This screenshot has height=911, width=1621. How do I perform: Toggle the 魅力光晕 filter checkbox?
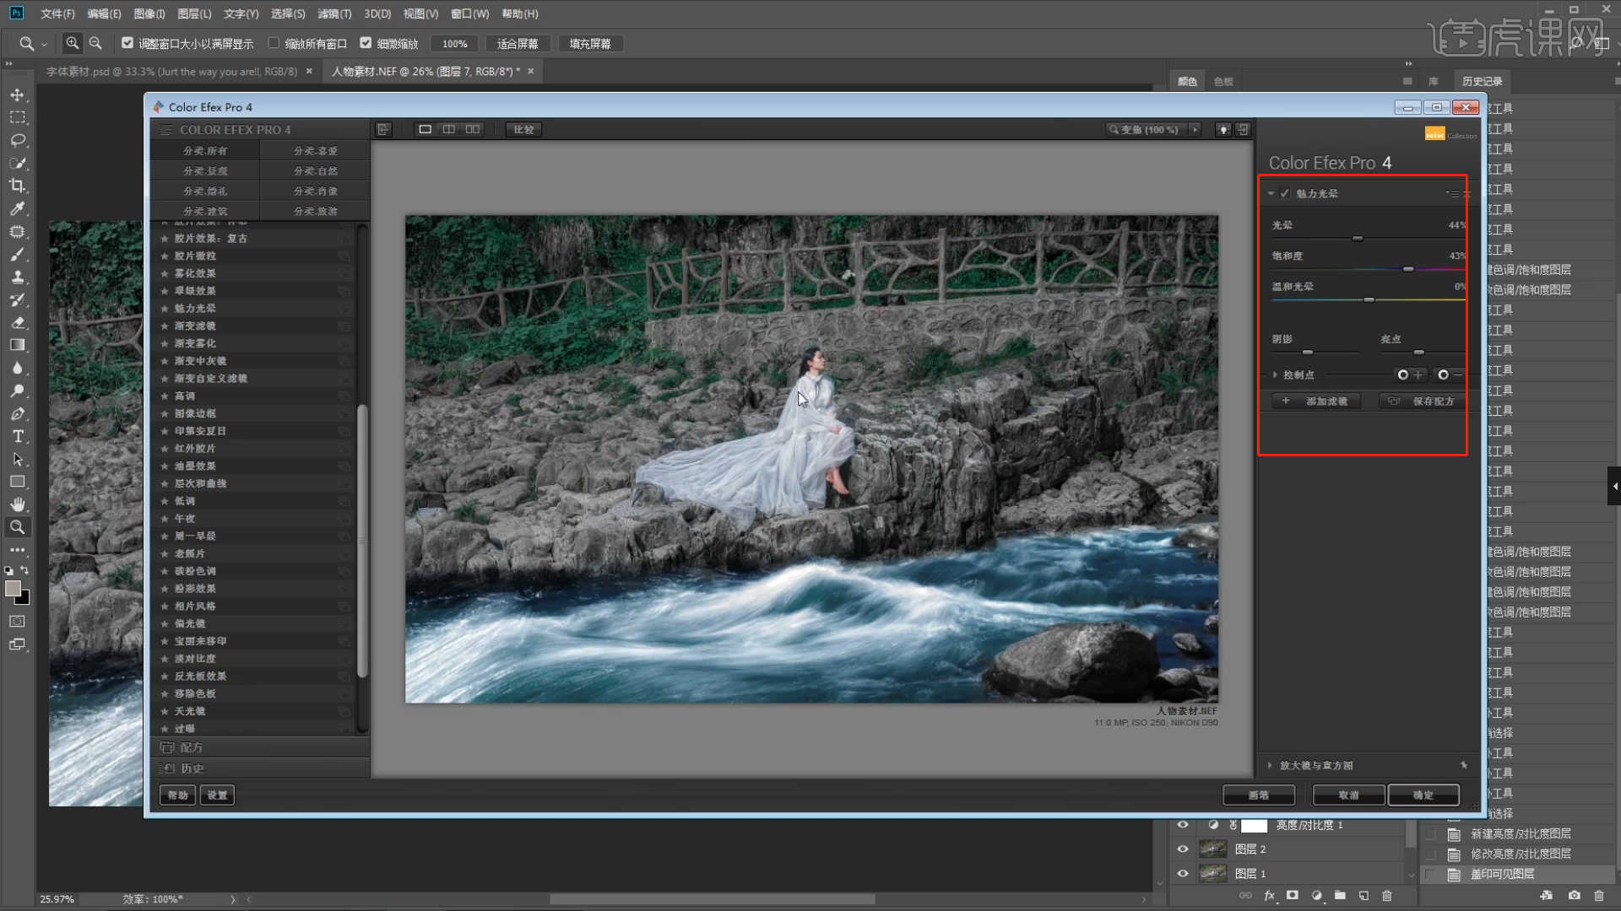[x=1285, y=193]
